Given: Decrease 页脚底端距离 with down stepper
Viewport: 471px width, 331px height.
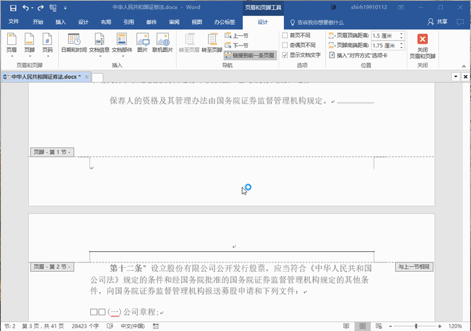Looking at the screenshot, I should click(401, 48).
